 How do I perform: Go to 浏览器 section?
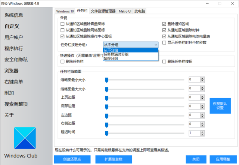point(12,70)
